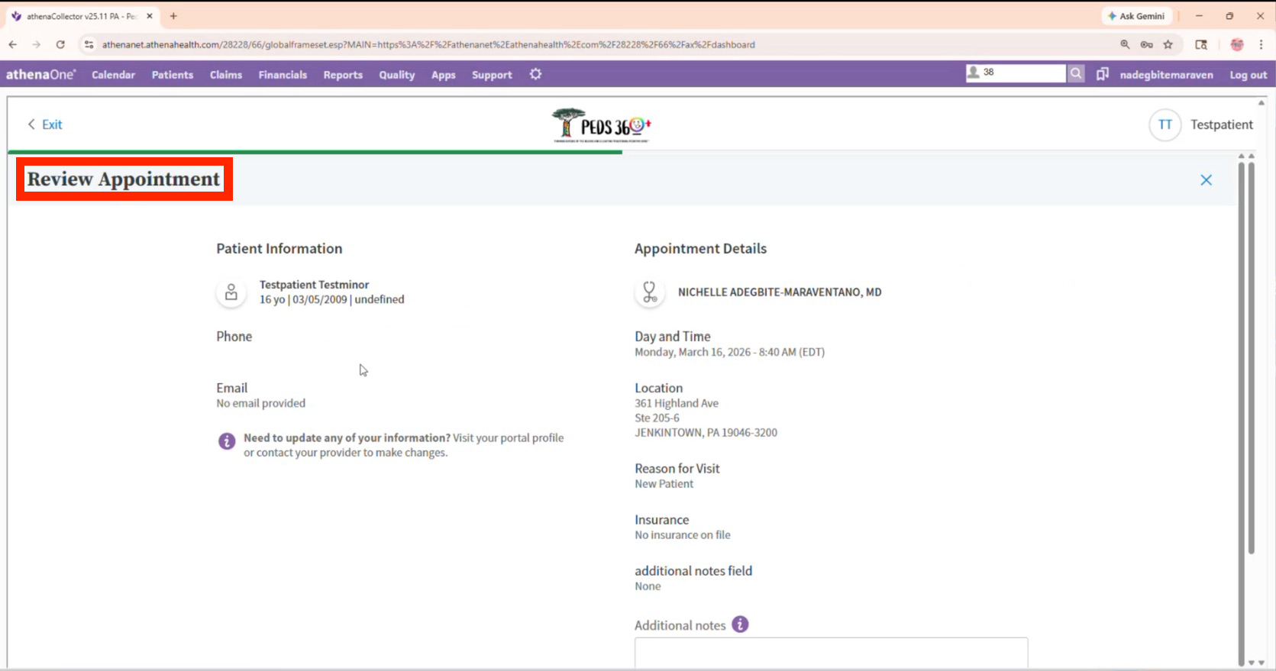Click the text No email provided
The height and width of the screenshot is (671, 1276).
[x=260, y=403]
